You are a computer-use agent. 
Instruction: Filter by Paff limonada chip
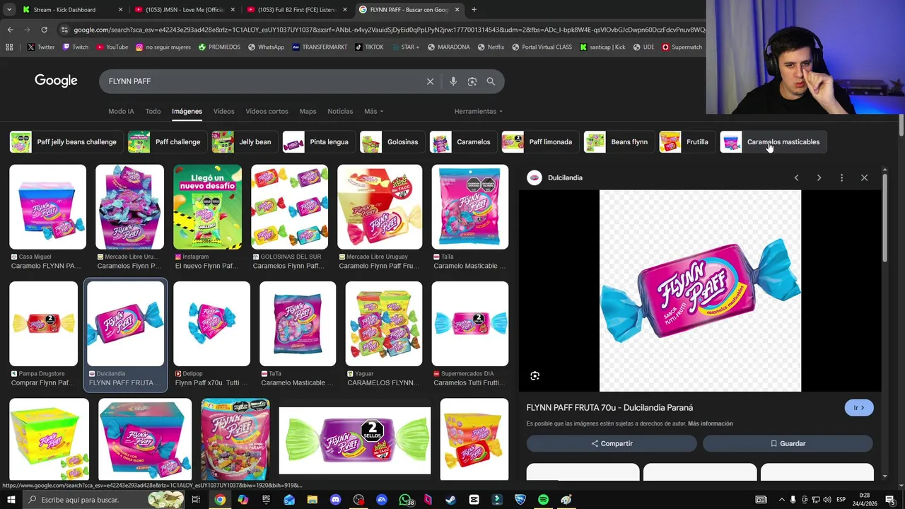(x=539, y=142)
